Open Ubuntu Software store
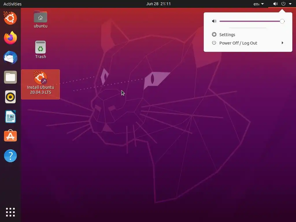296x222 pixels. point(10,136)
